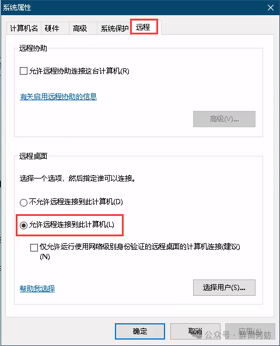Open 有关启用远程协助的信息 link
Image resolution: width=280 pixels, height=346 pixels.
58,97
